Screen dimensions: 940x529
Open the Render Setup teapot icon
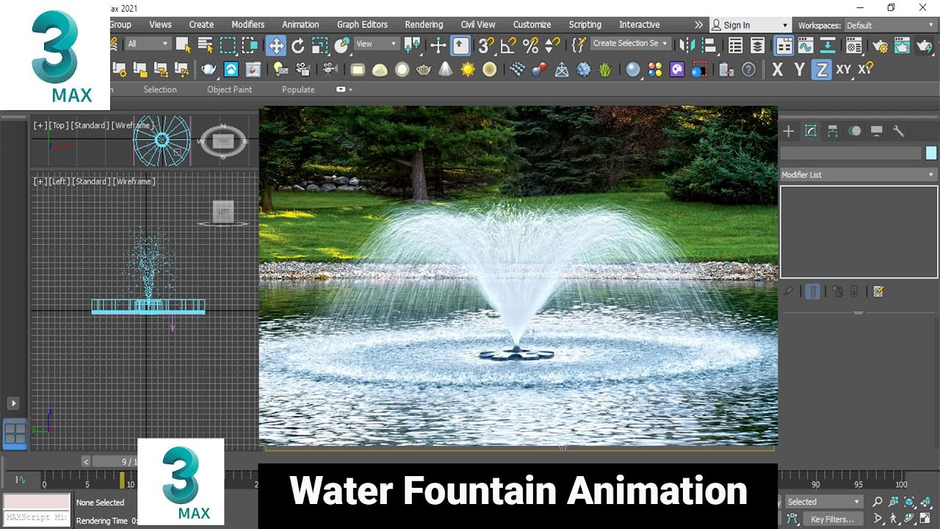880,46
